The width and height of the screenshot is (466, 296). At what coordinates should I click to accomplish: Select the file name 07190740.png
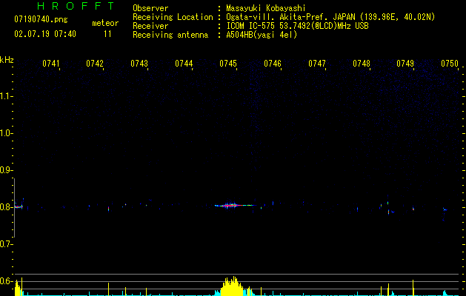(x=41, y=19)
